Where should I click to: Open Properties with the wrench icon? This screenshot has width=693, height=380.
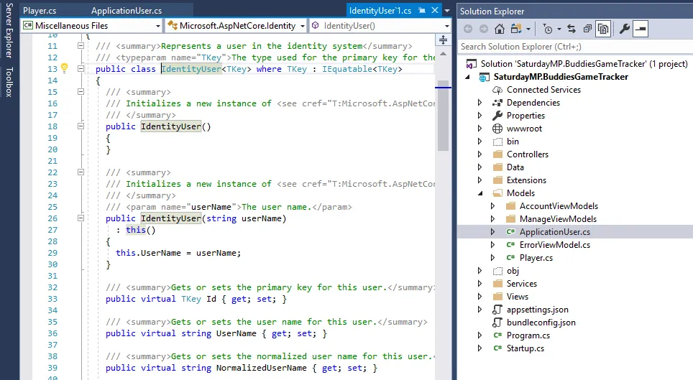pyautogui.click(x=625, y=29)
